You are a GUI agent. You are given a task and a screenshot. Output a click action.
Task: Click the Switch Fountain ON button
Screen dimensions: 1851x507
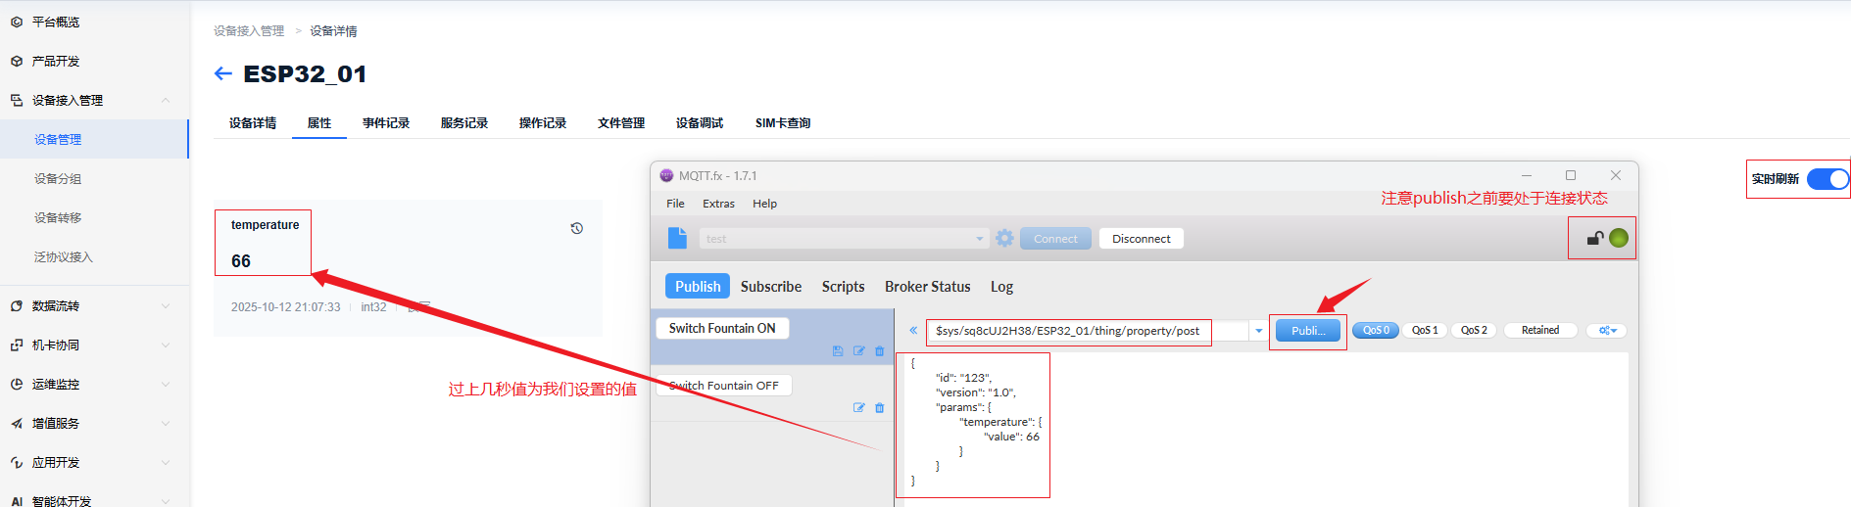pos(722,328)
